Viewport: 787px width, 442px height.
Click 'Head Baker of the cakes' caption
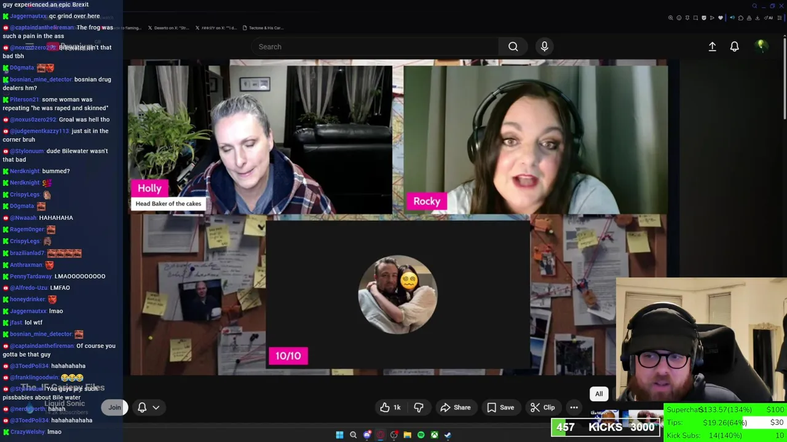pyautogui.click(x=168, y=204)
